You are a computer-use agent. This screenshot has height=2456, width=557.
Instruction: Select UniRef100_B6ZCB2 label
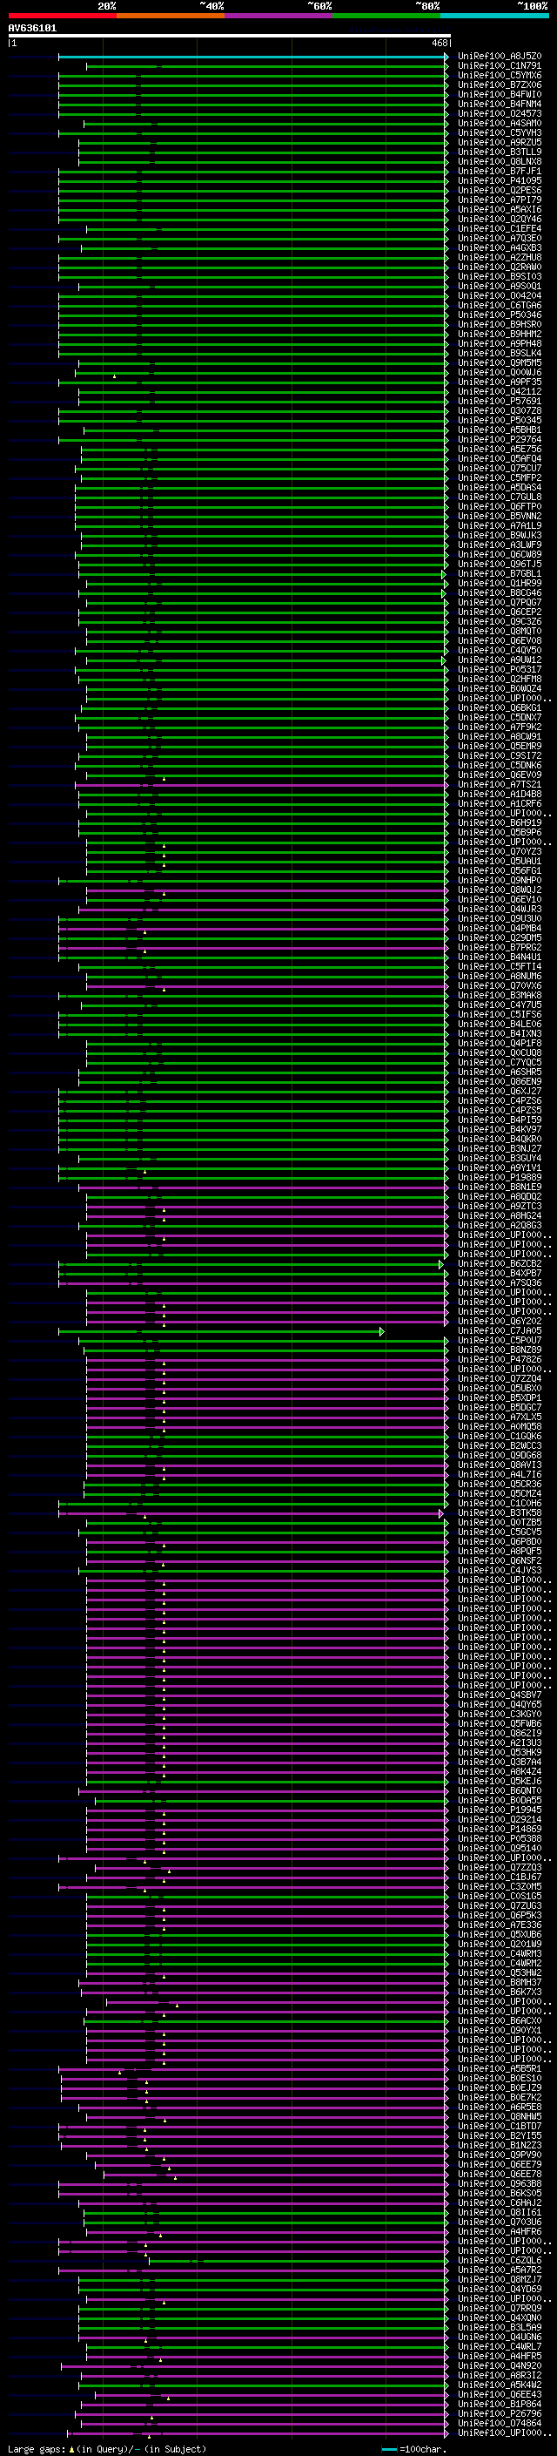tap(500, 1264)
